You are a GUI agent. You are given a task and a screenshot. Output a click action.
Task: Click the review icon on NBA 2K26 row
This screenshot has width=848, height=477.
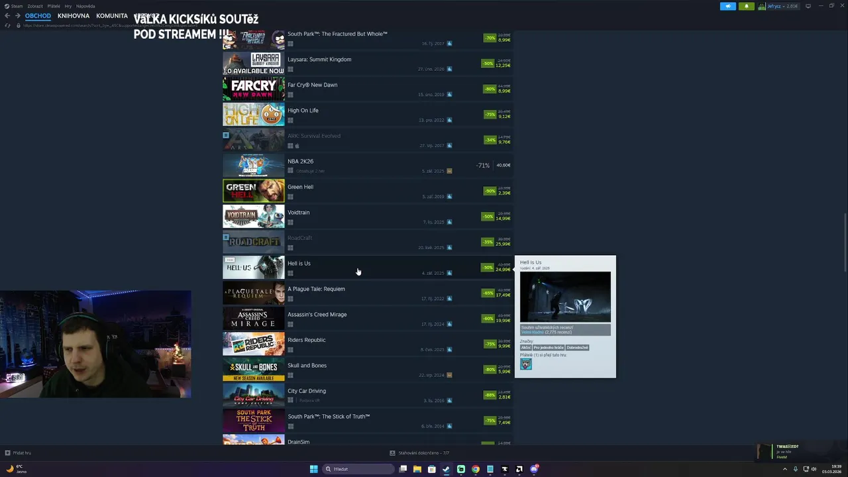(449, 171)
